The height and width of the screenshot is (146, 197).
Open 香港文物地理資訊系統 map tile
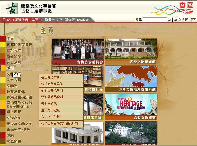[x=131, y=79]
